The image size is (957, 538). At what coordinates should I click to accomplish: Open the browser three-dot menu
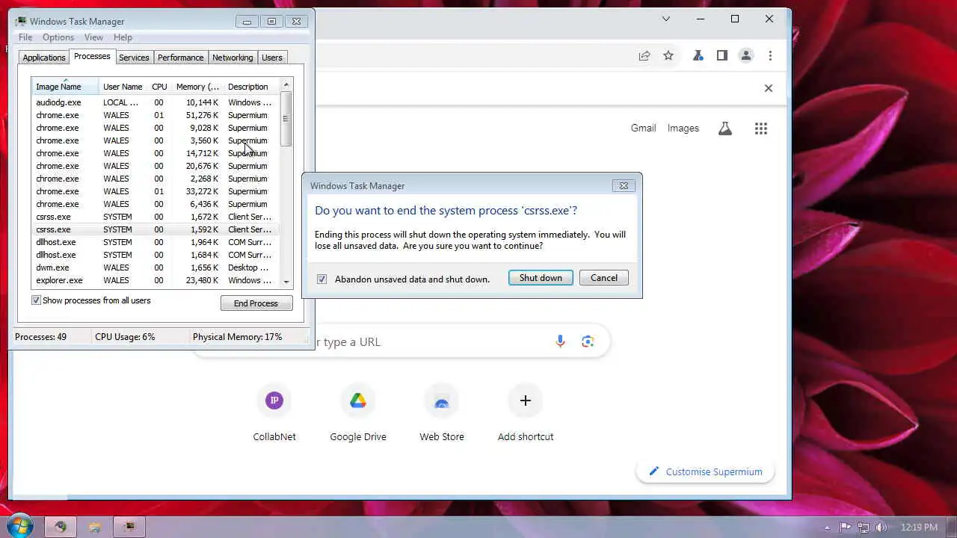(770, 55)
